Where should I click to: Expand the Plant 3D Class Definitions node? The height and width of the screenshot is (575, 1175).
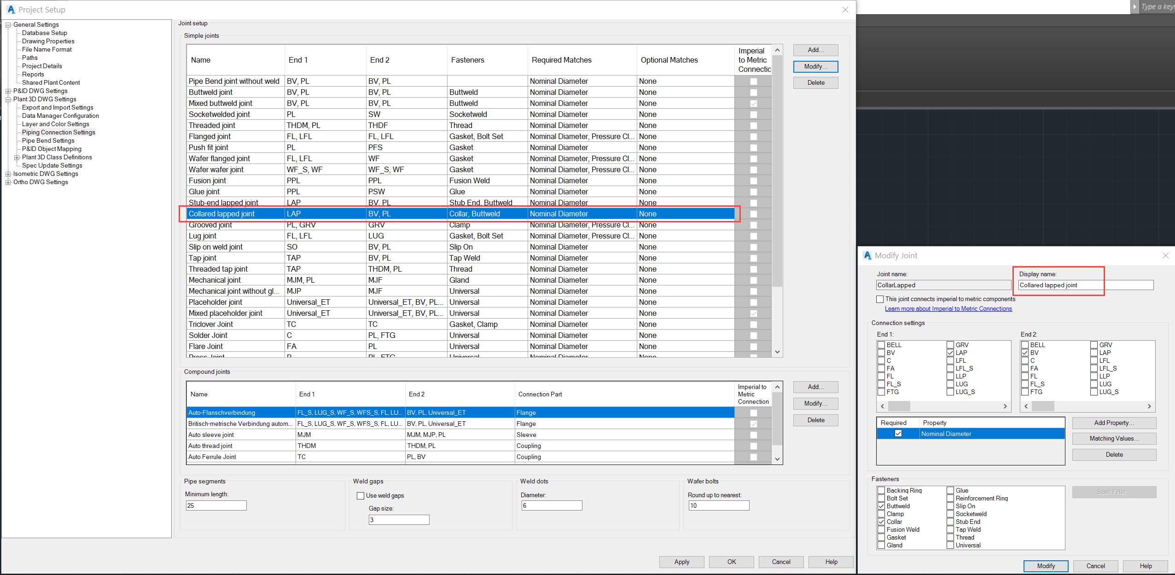[x=17, y=157]
